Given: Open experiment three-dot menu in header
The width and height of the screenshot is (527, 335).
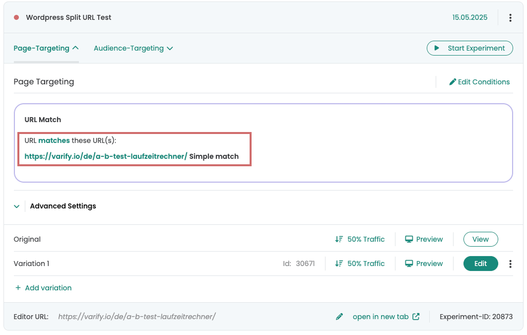Looking at the screenshot, I should (510, 18).
